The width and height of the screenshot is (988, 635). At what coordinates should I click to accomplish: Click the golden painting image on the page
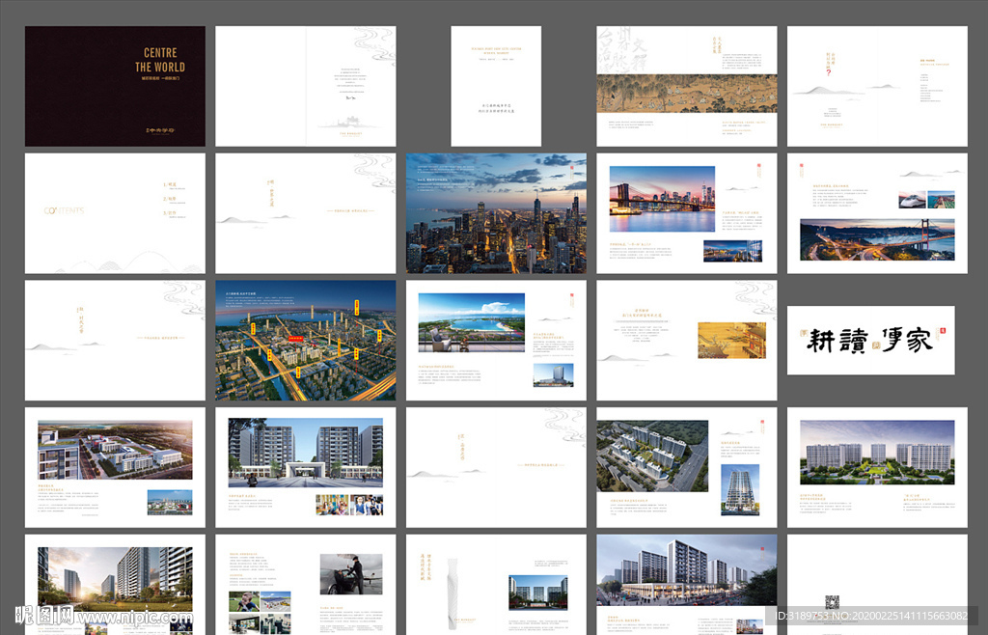(x=731, y=340)
